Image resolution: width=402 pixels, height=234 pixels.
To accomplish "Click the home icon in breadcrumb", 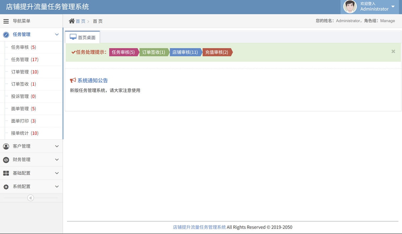I will point(72,21).
